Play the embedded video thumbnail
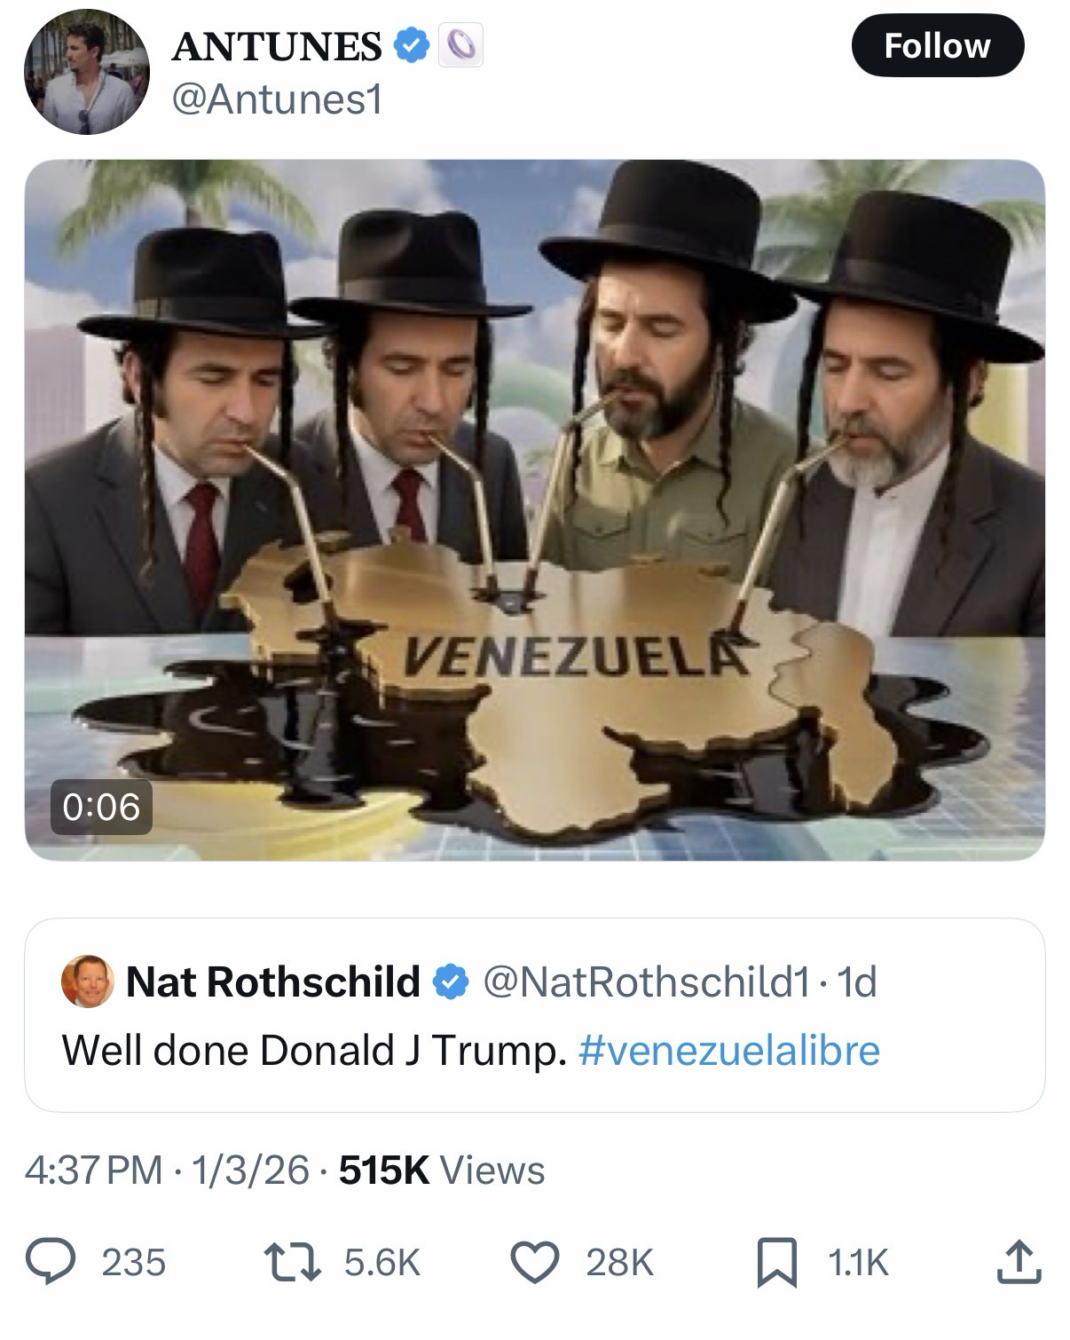Screen dimensions: 1070x1340 534,509
